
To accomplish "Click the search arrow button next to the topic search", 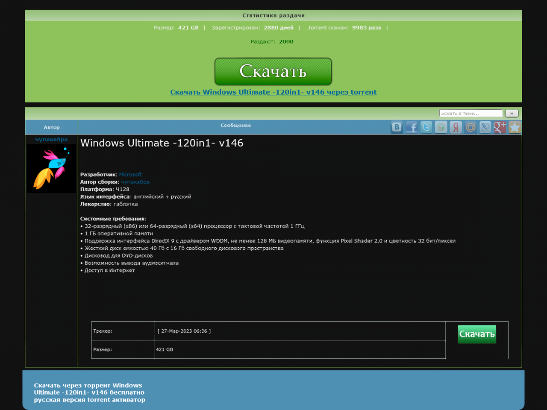I will [x=512, y=113].
